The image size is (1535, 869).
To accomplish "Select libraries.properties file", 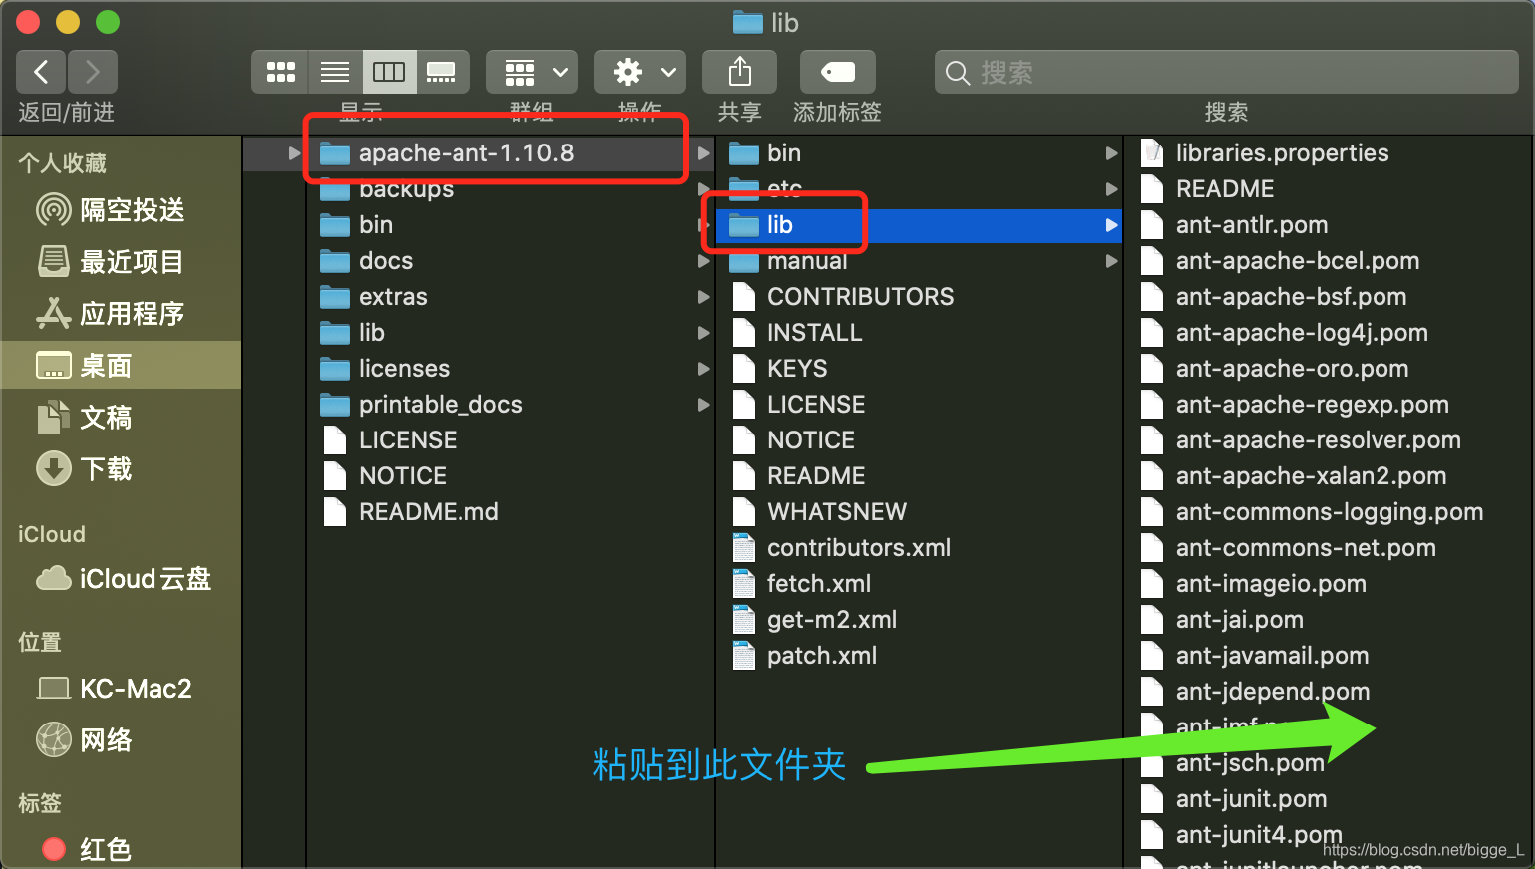I will click(1329, 153).
